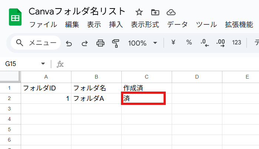Screen dimensions: 259x149
Task: Open the 表示形式 menu
Action: pos(145,25)
